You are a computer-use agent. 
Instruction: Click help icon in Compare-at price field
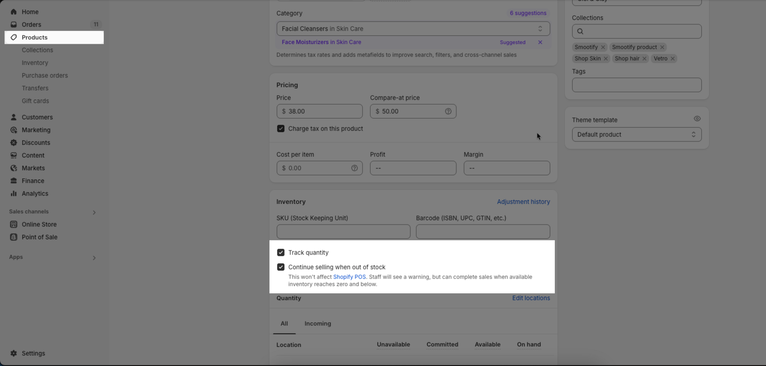(448, 111)
